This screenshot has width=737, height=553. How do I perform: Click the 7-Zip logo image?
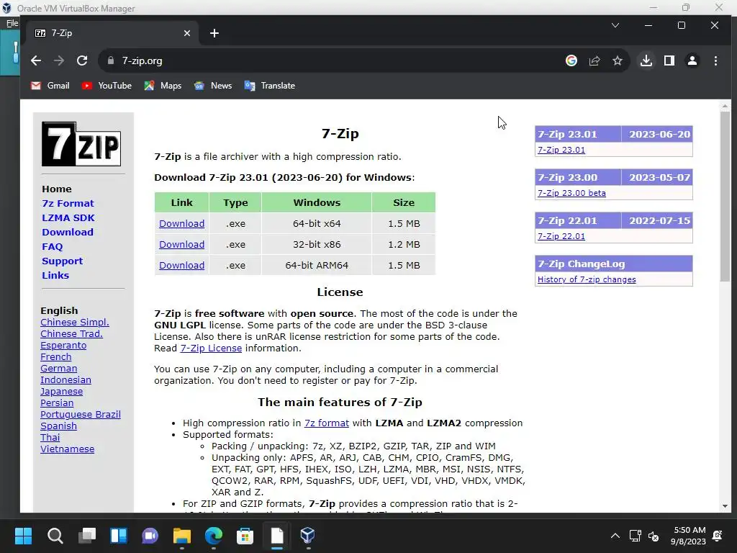click(x=81, y=144)
